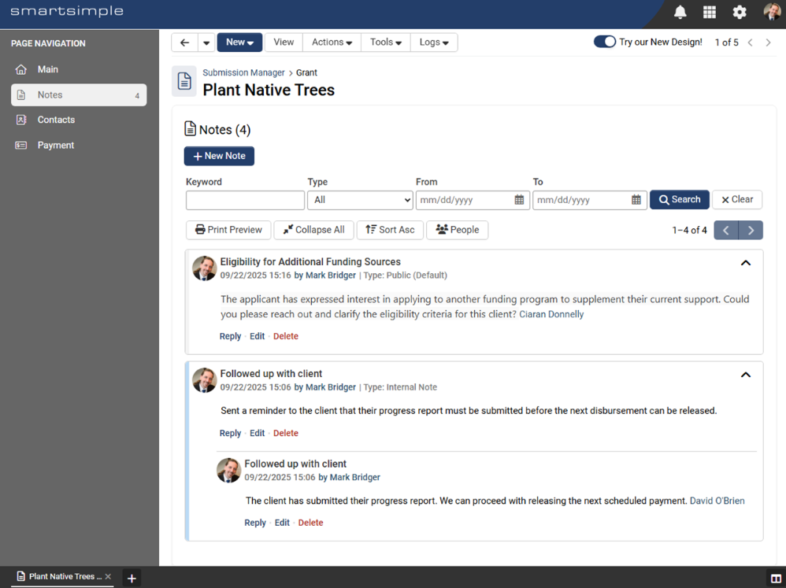Collapse the Eligibility for Additional Funding Sources note
Screen dimensions: 786x588
coord(746,263)
